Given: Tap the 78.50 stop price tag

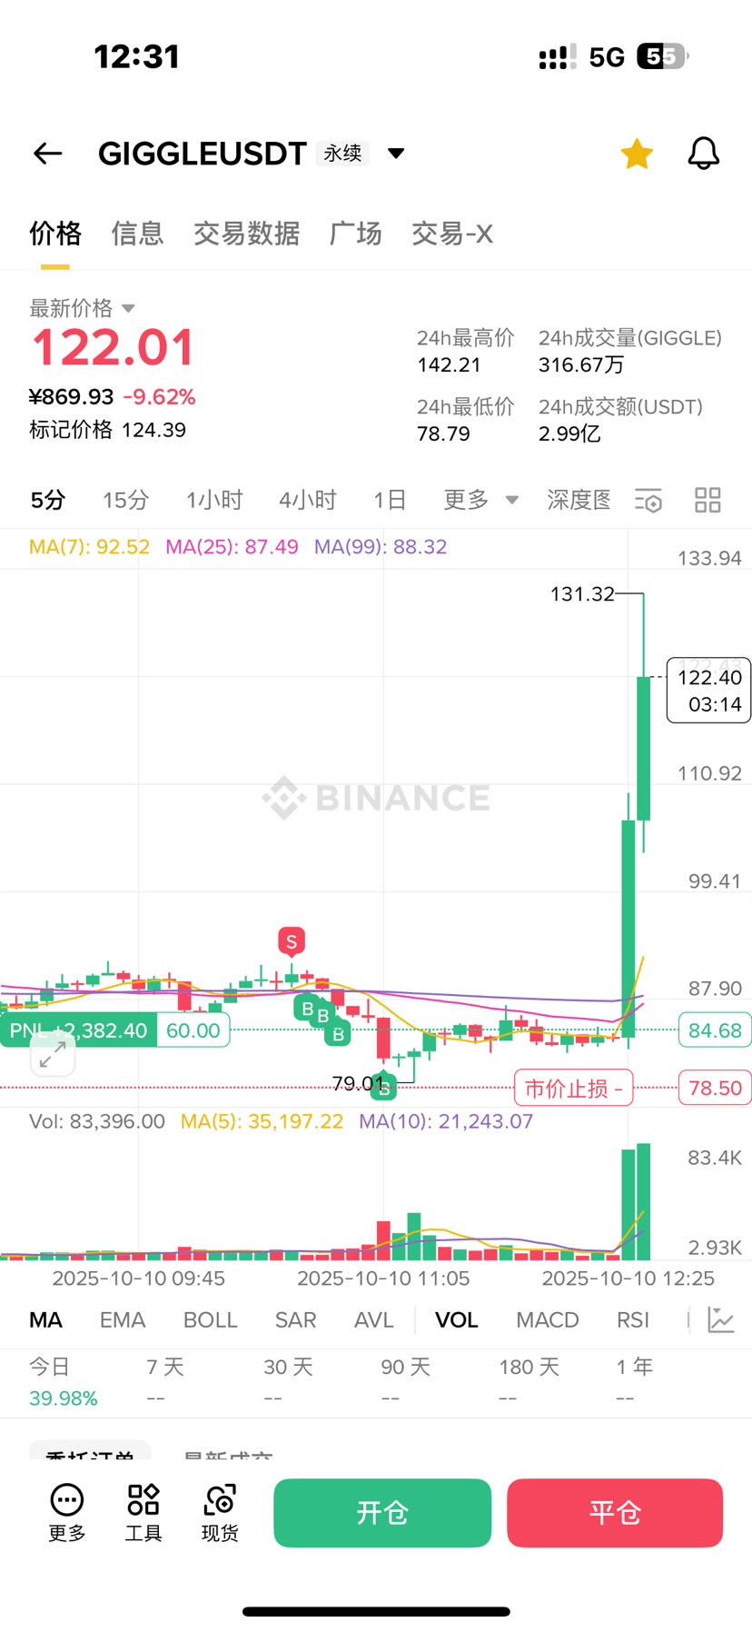Looking at the screenshot, I should (x=715, y=1088).
